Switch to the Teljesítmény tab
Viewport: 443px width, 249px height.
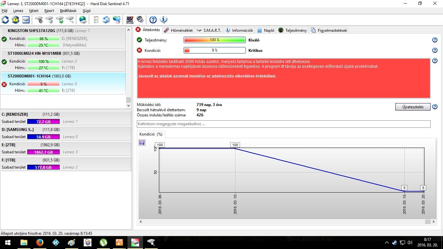[x=292, y=30]
